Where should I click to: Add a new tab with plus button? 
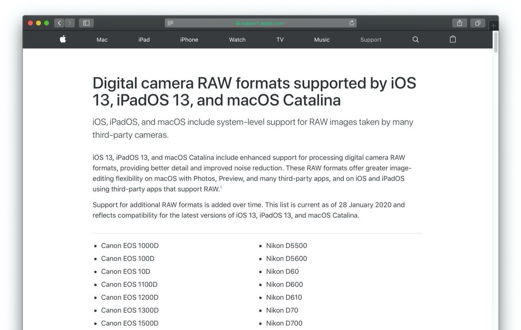[493, 25]
